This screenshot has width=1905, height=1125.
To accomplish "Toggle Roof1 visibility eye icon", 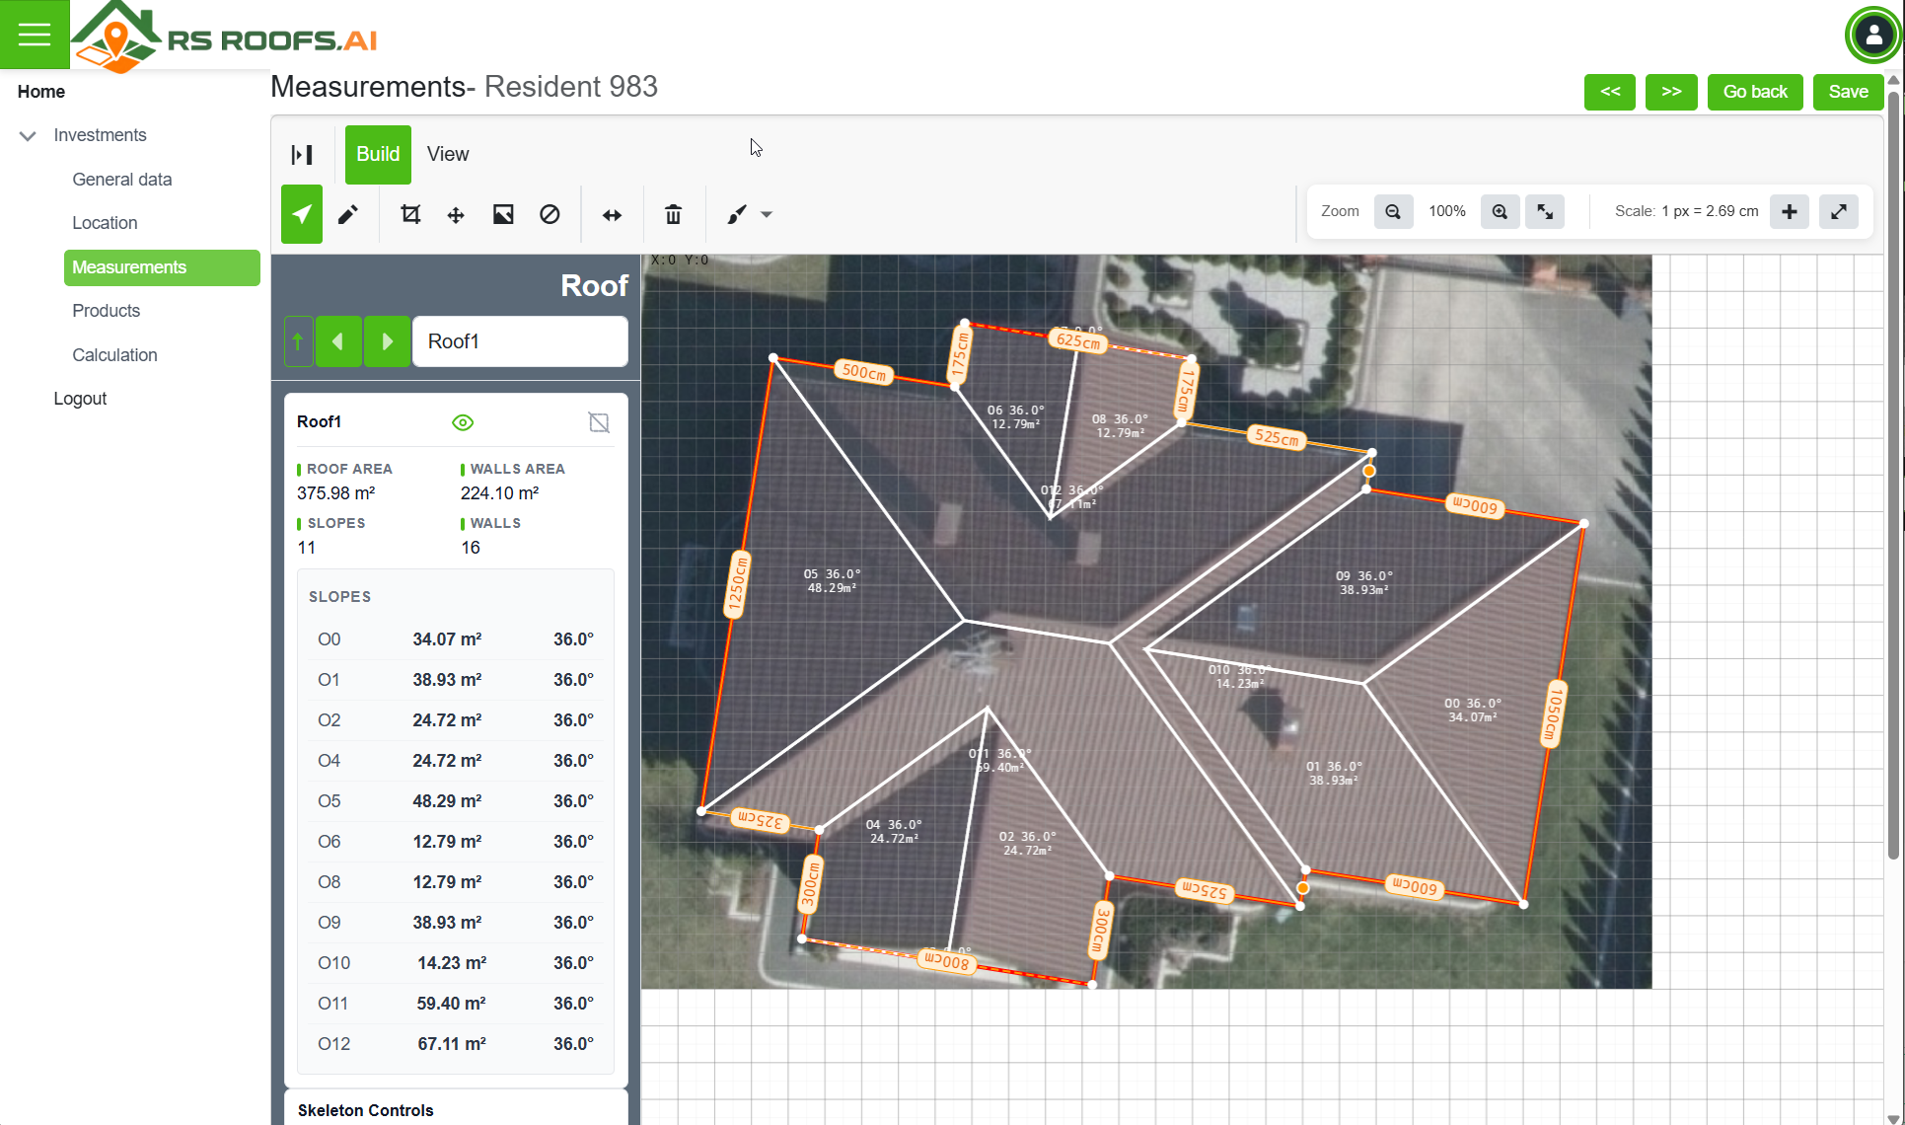I will click(463, 422).
